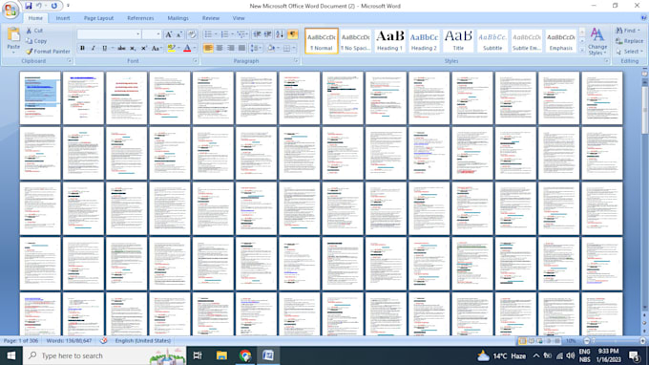Open the font size dropdown
The height and width of the screenshot is (365, 649).
click(158, 34)
